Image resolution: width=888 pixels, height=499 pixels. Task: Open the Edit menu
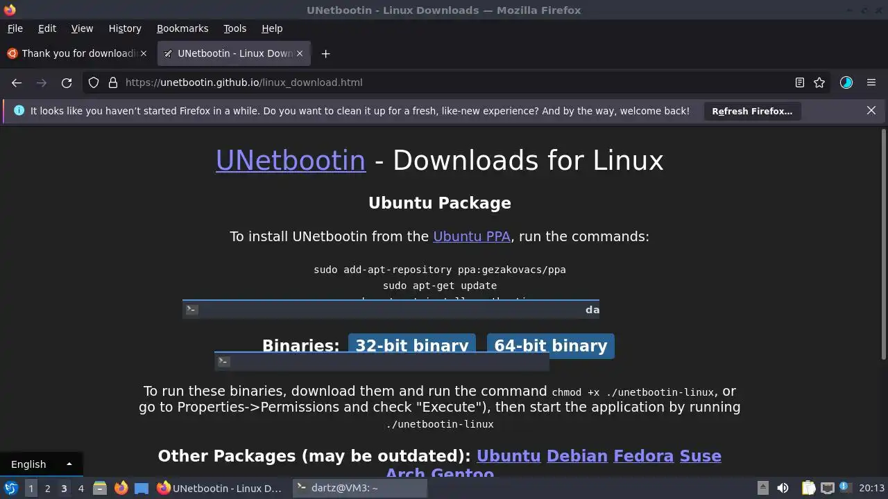47,28
